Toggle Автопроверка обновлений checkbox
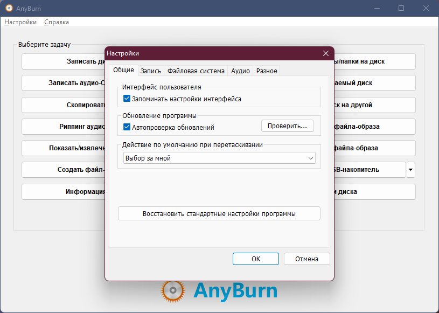Viewport: 439px width, 313px height. pos(127,127)
